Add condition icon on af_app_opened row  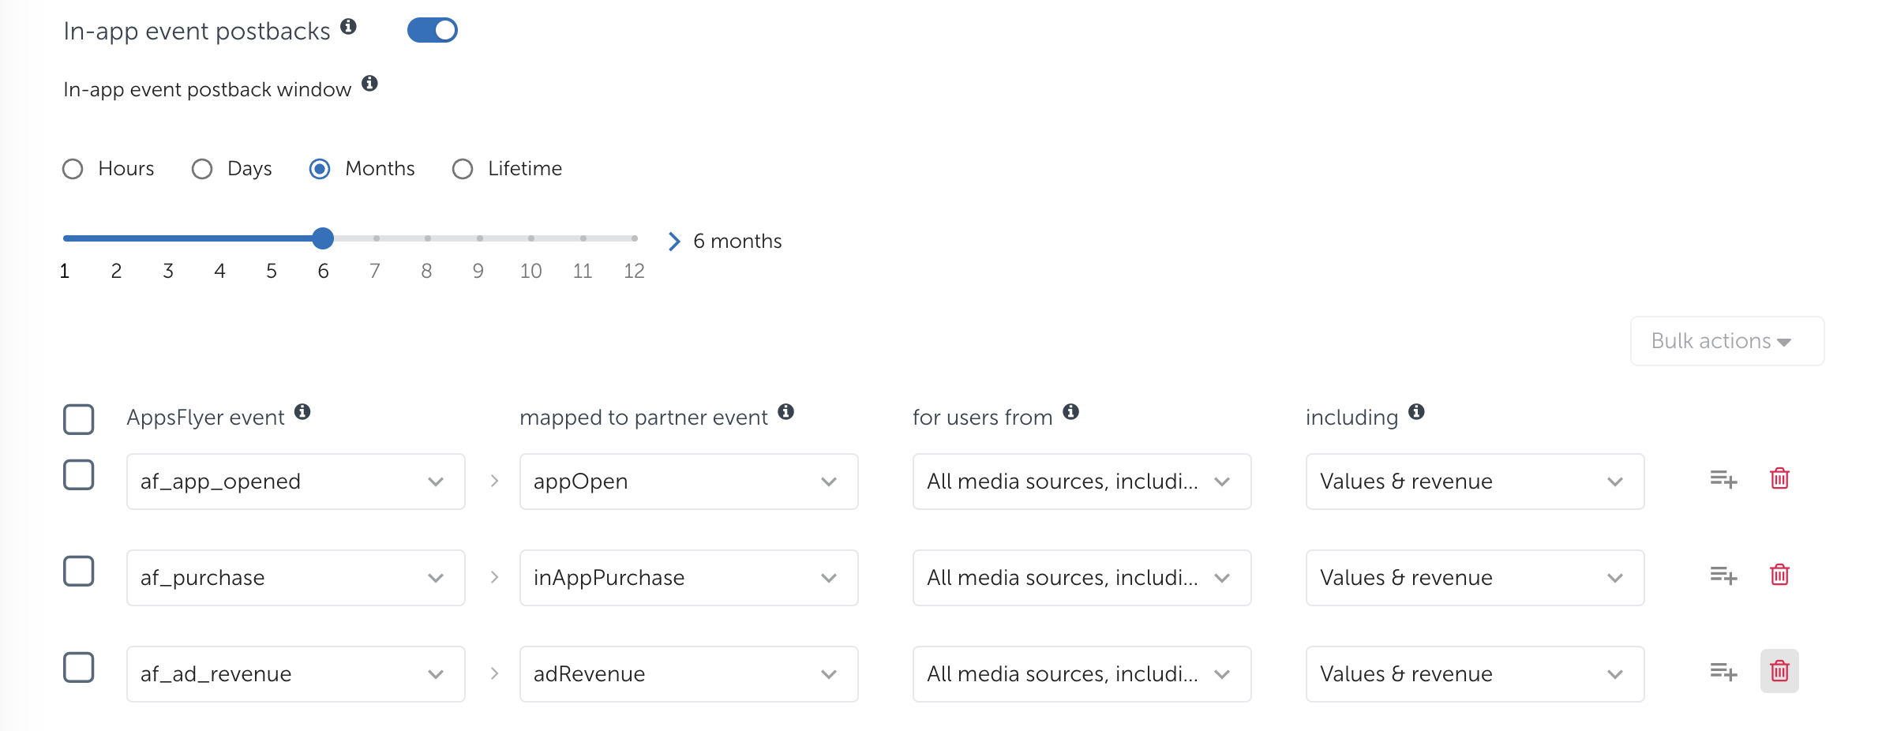[x=1723, y=479]
